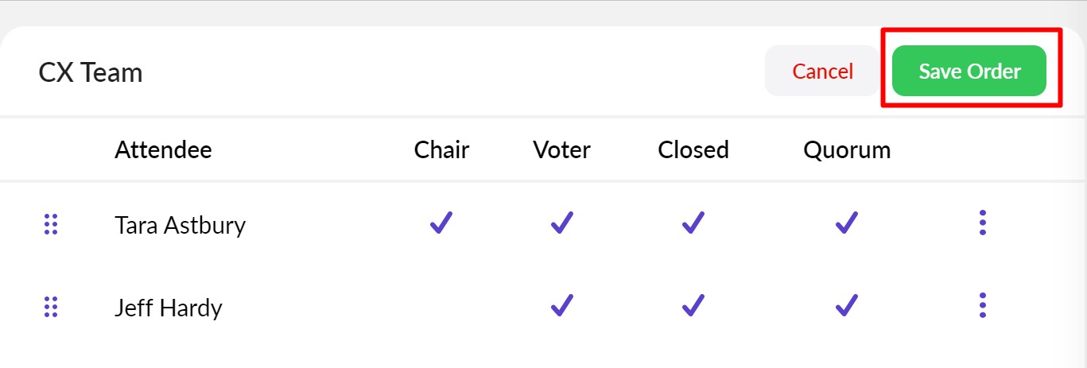This screenshot has height=368, width=1087.
Task: Click drag handle for Tara Astbury
Action: (51, 225)
